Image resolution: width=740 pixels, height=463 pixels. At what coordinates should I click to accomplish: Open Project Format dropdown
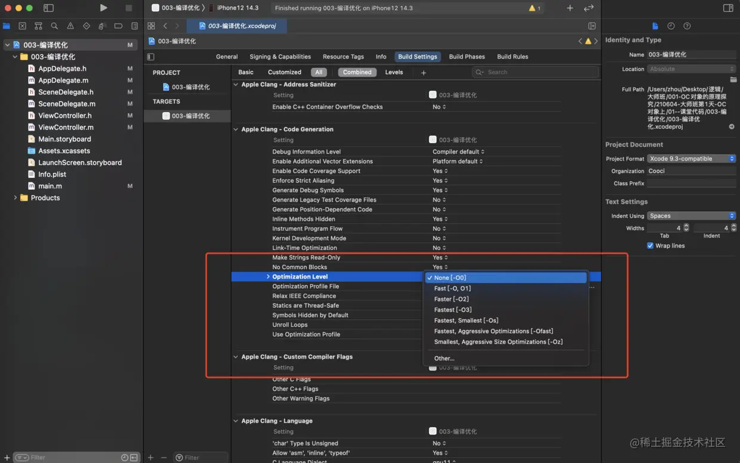[692, 159]
